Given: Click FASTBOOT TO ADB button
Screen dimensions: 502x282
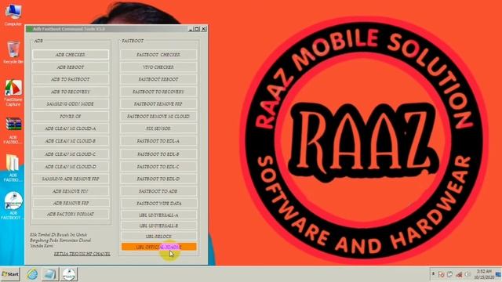Looking at the screenshot, I should (x=158, y=191).
